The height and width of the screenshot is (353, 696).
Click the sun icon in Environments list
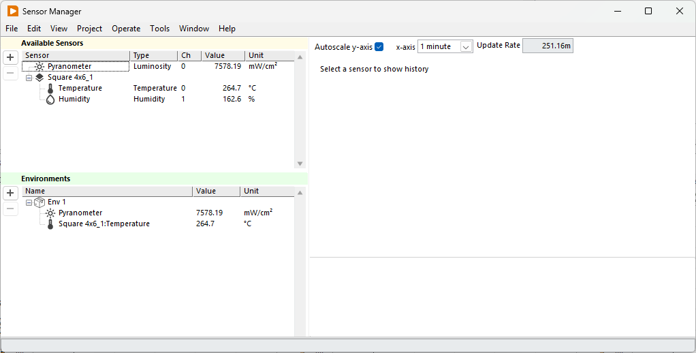[50, 213]
